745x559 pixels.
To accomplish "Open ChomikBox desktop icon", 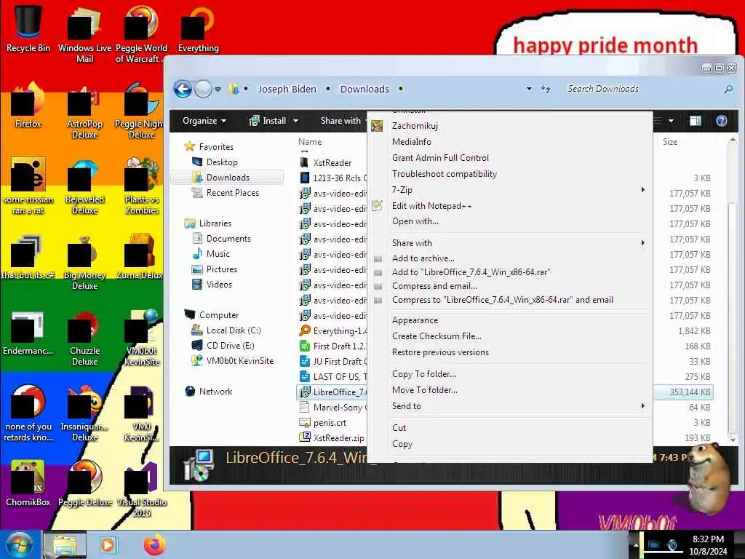I will click(x=28, y=483).
